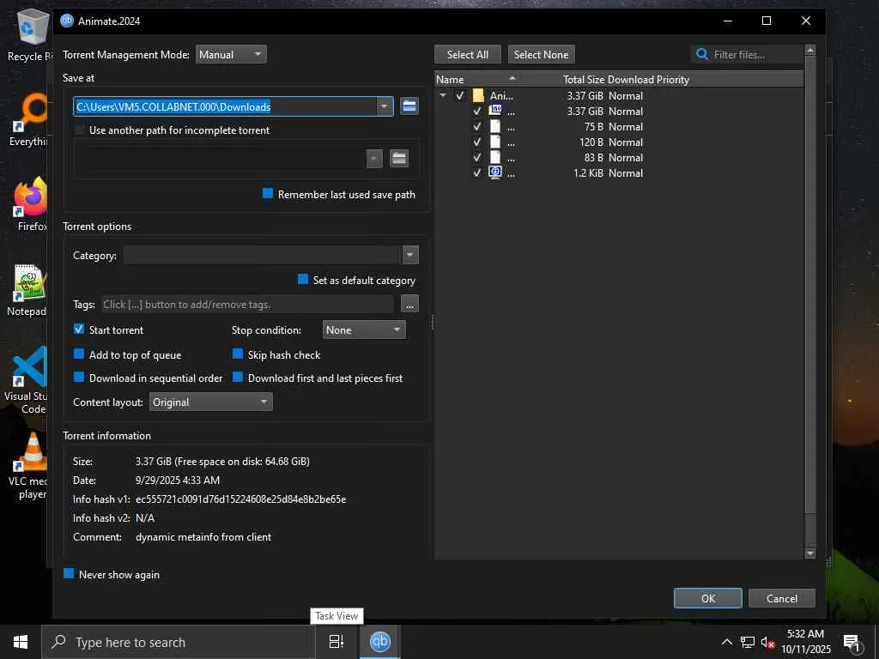Image resolution: width=879 pixels, height=659 pixels.
Task: Enable Download in sequential order
Action: (79, 378)
